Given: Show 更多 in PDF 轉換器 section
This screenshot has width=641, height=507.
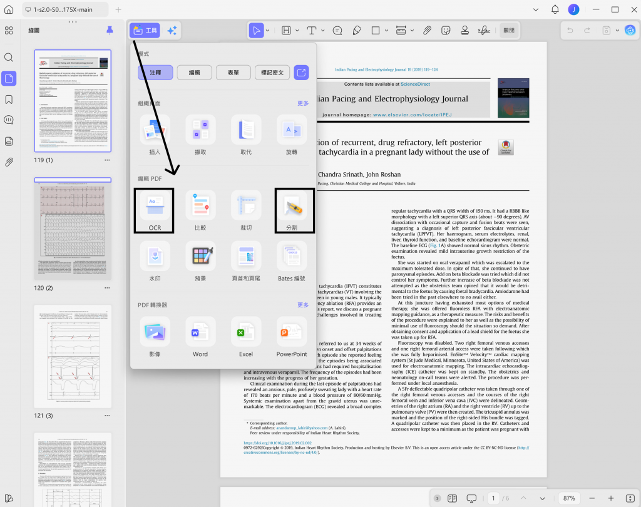Looking at the screenshot, I should 303,305.
